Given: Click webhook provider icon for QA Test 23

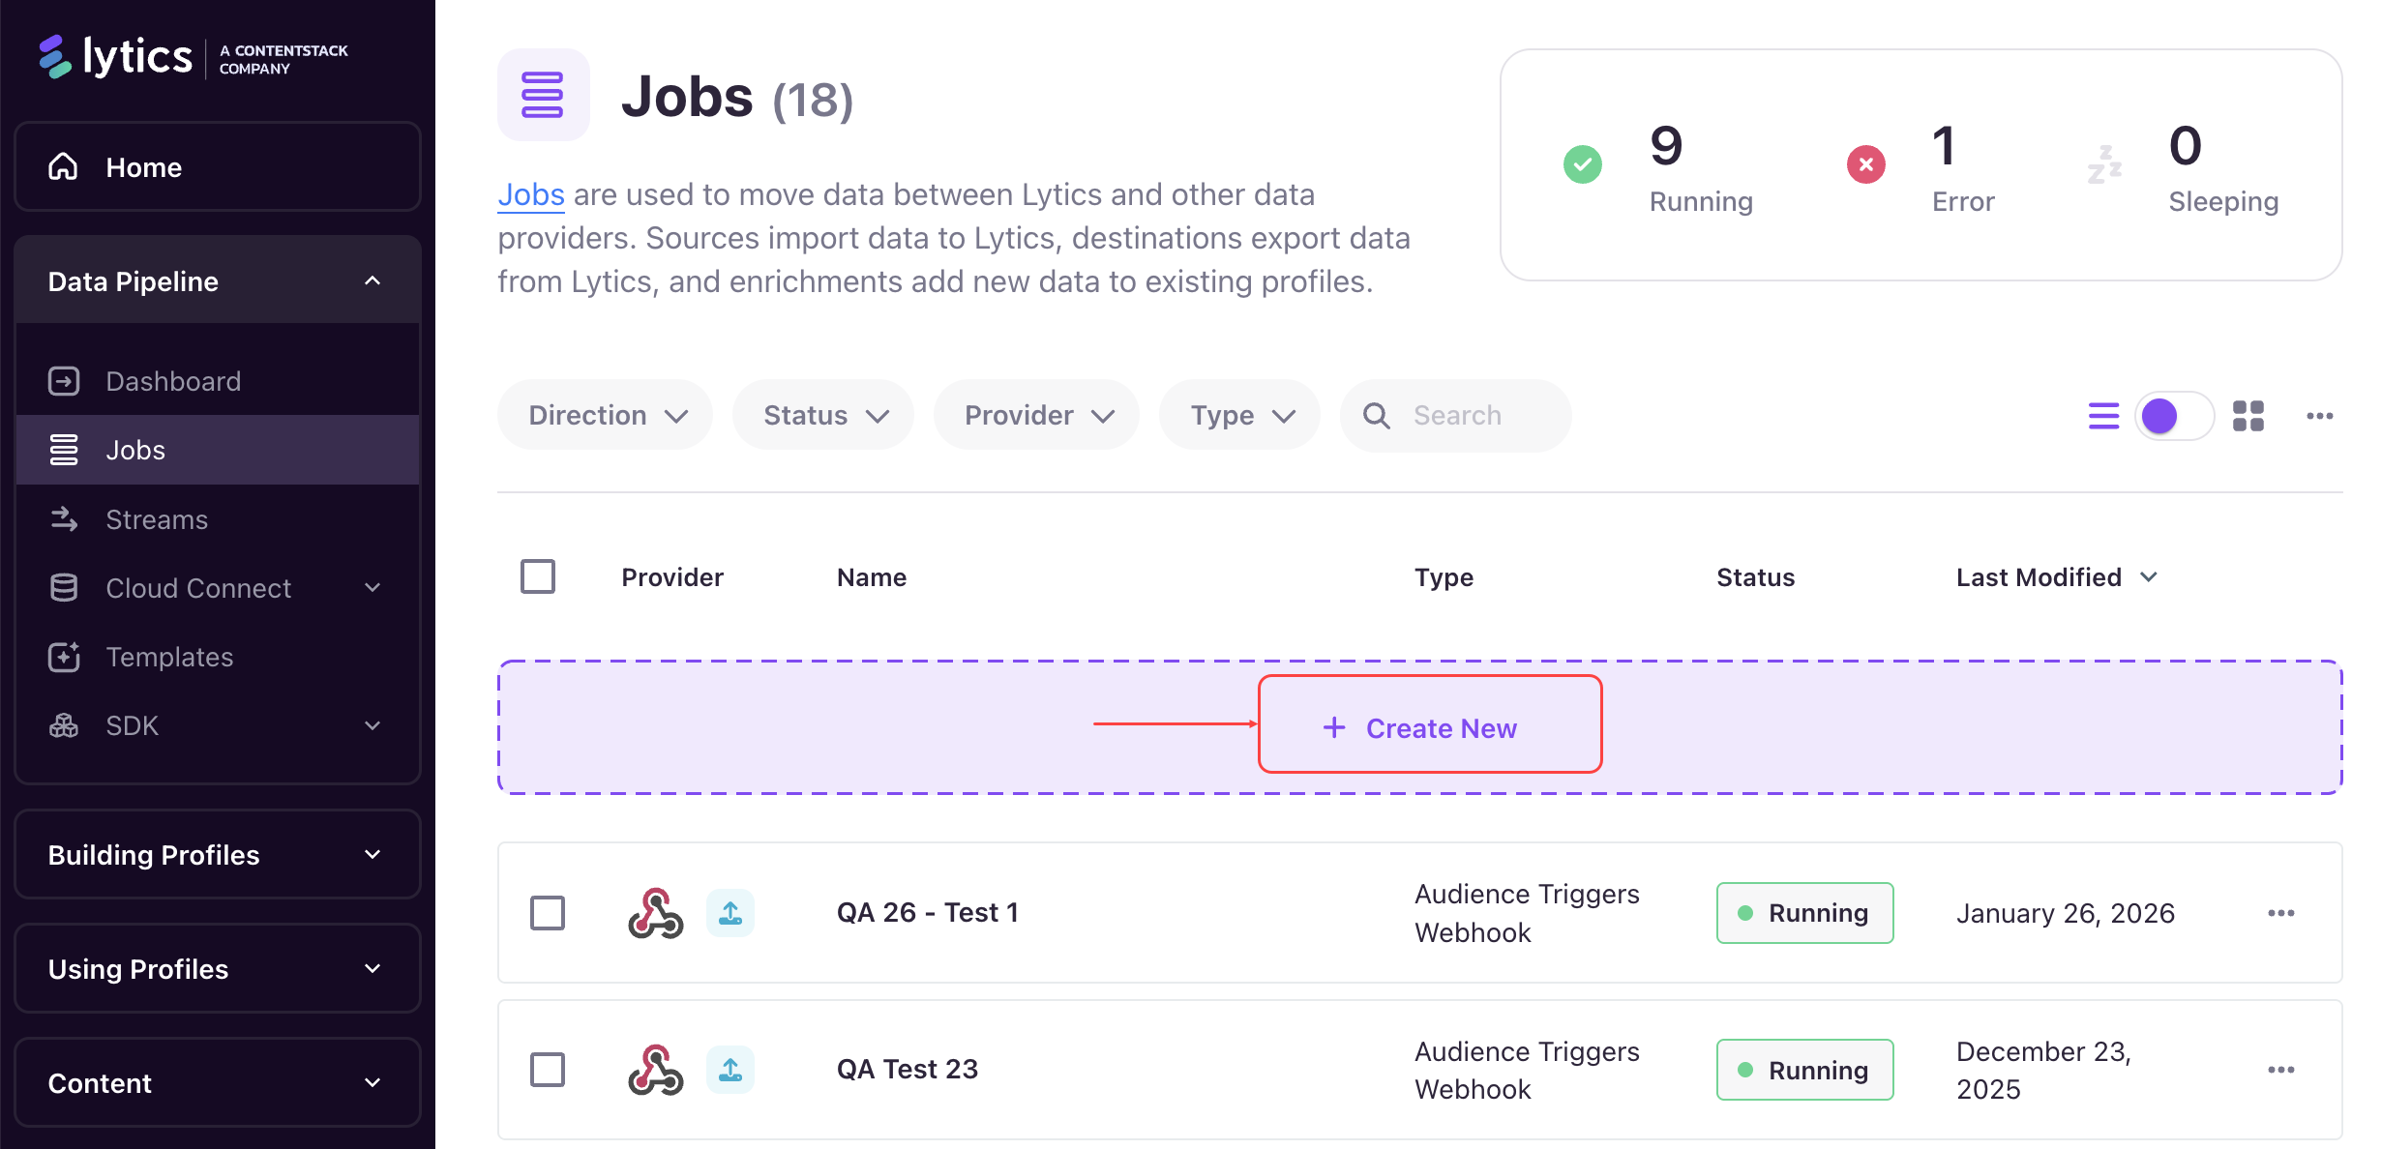Looking at the screenshot, I should (x=656, y=1070).
